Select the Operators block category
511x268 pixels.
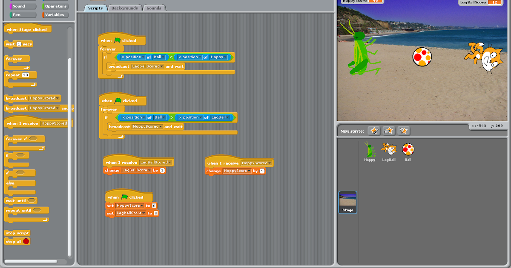55,6
